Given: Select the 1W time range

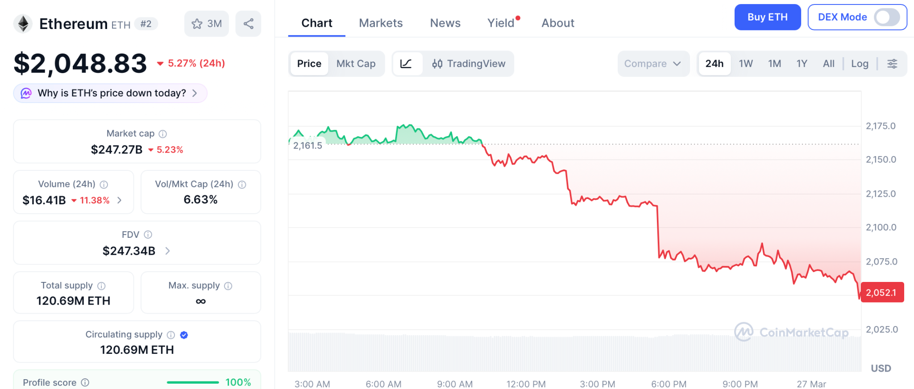Looking at the screenshot, I should pyautogui.click(x=746, y=64).
